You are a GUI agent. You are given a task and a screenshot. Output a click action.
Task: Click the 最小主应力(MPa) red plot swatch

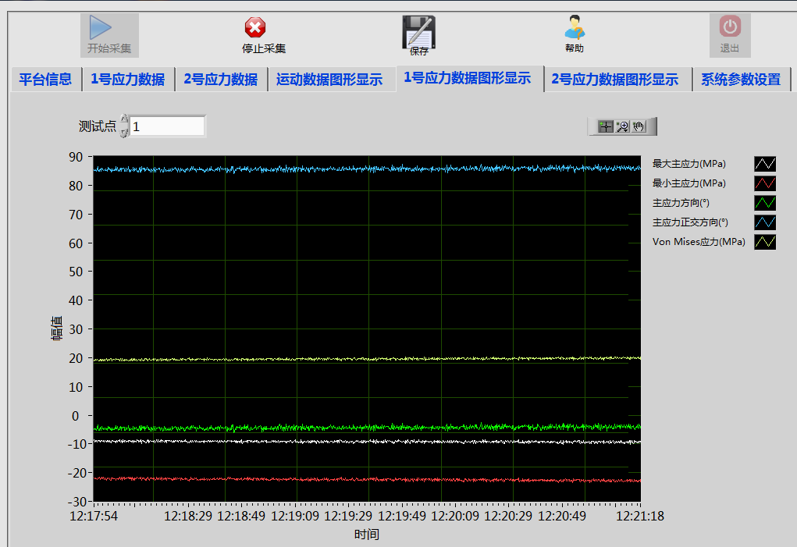coord(765,183)
